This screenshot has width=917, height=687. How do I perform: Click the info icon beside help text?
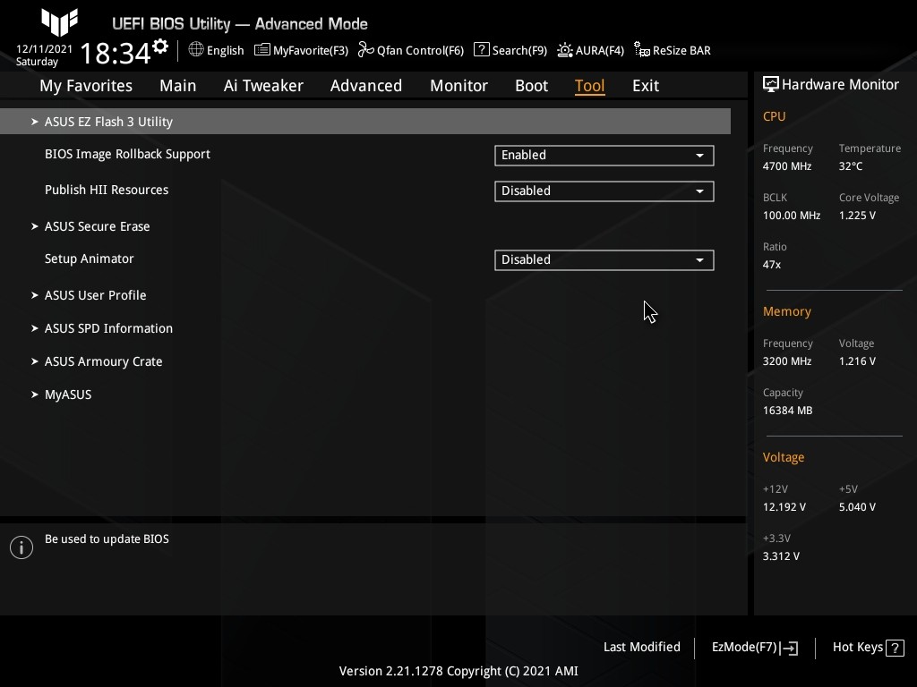[x=21, y=547]
